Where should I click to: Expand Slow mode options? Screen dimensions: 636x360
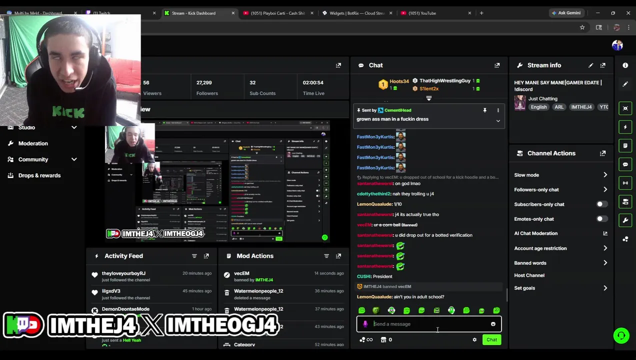605,175
